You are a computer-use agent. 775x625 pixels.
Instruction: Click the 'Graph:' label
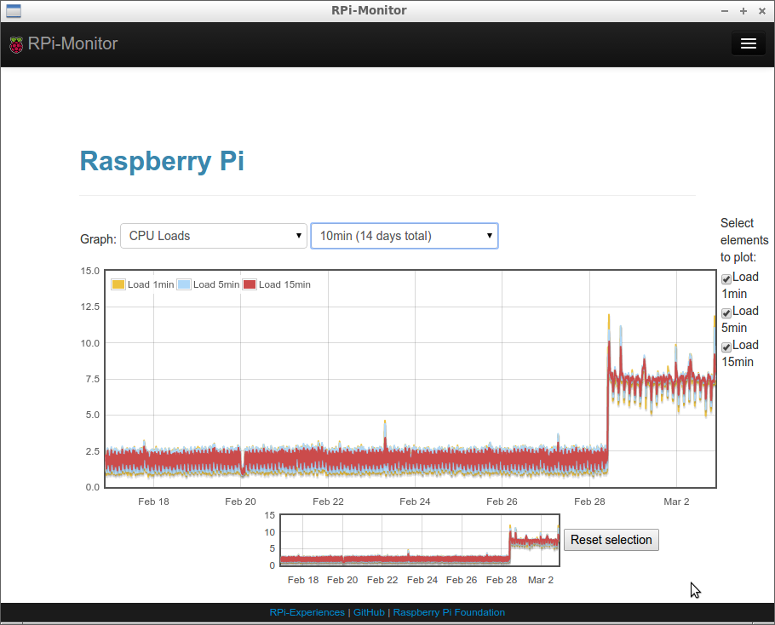click(x=98, y=239)
